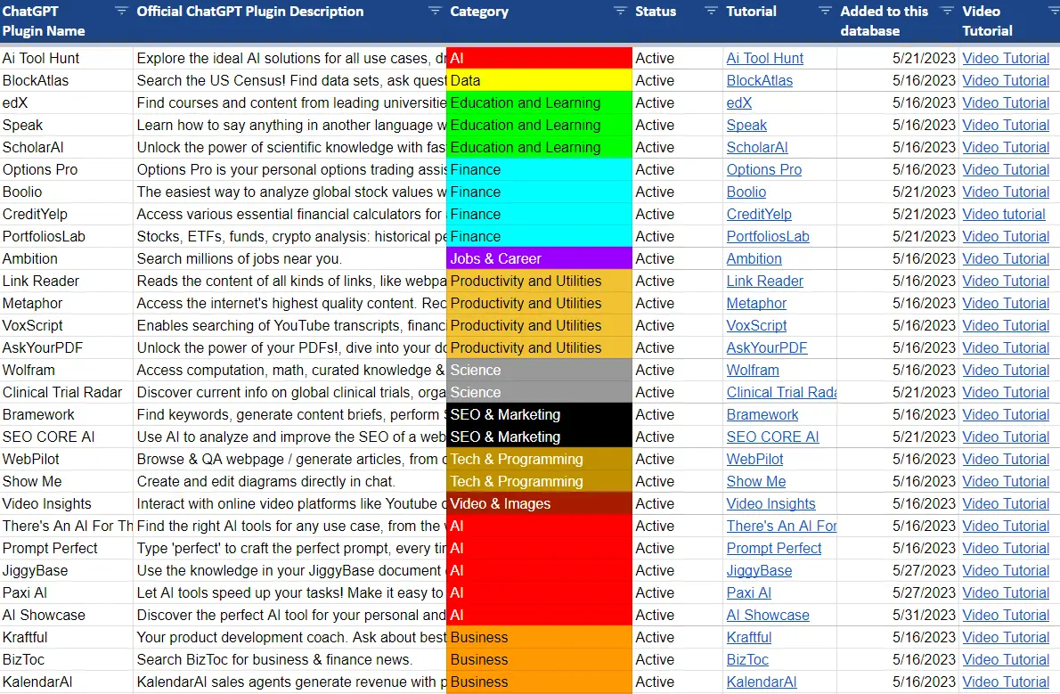Select the dark red Video & Images cell
The width and height of the screenshot is (1060, 694).
[x=539, y=503]
